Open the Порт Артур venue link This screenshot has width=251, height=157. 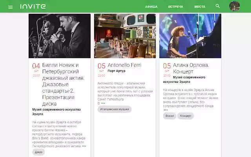116,71
